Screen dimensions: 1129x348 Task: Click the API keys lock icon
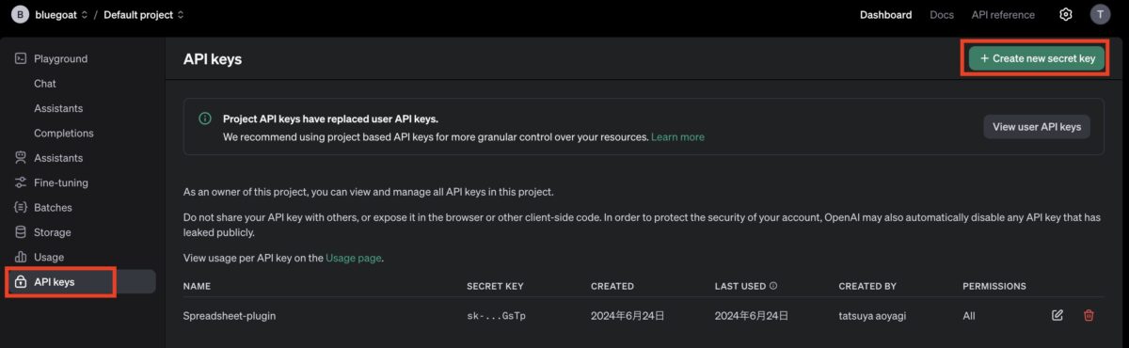pos(21,281)
